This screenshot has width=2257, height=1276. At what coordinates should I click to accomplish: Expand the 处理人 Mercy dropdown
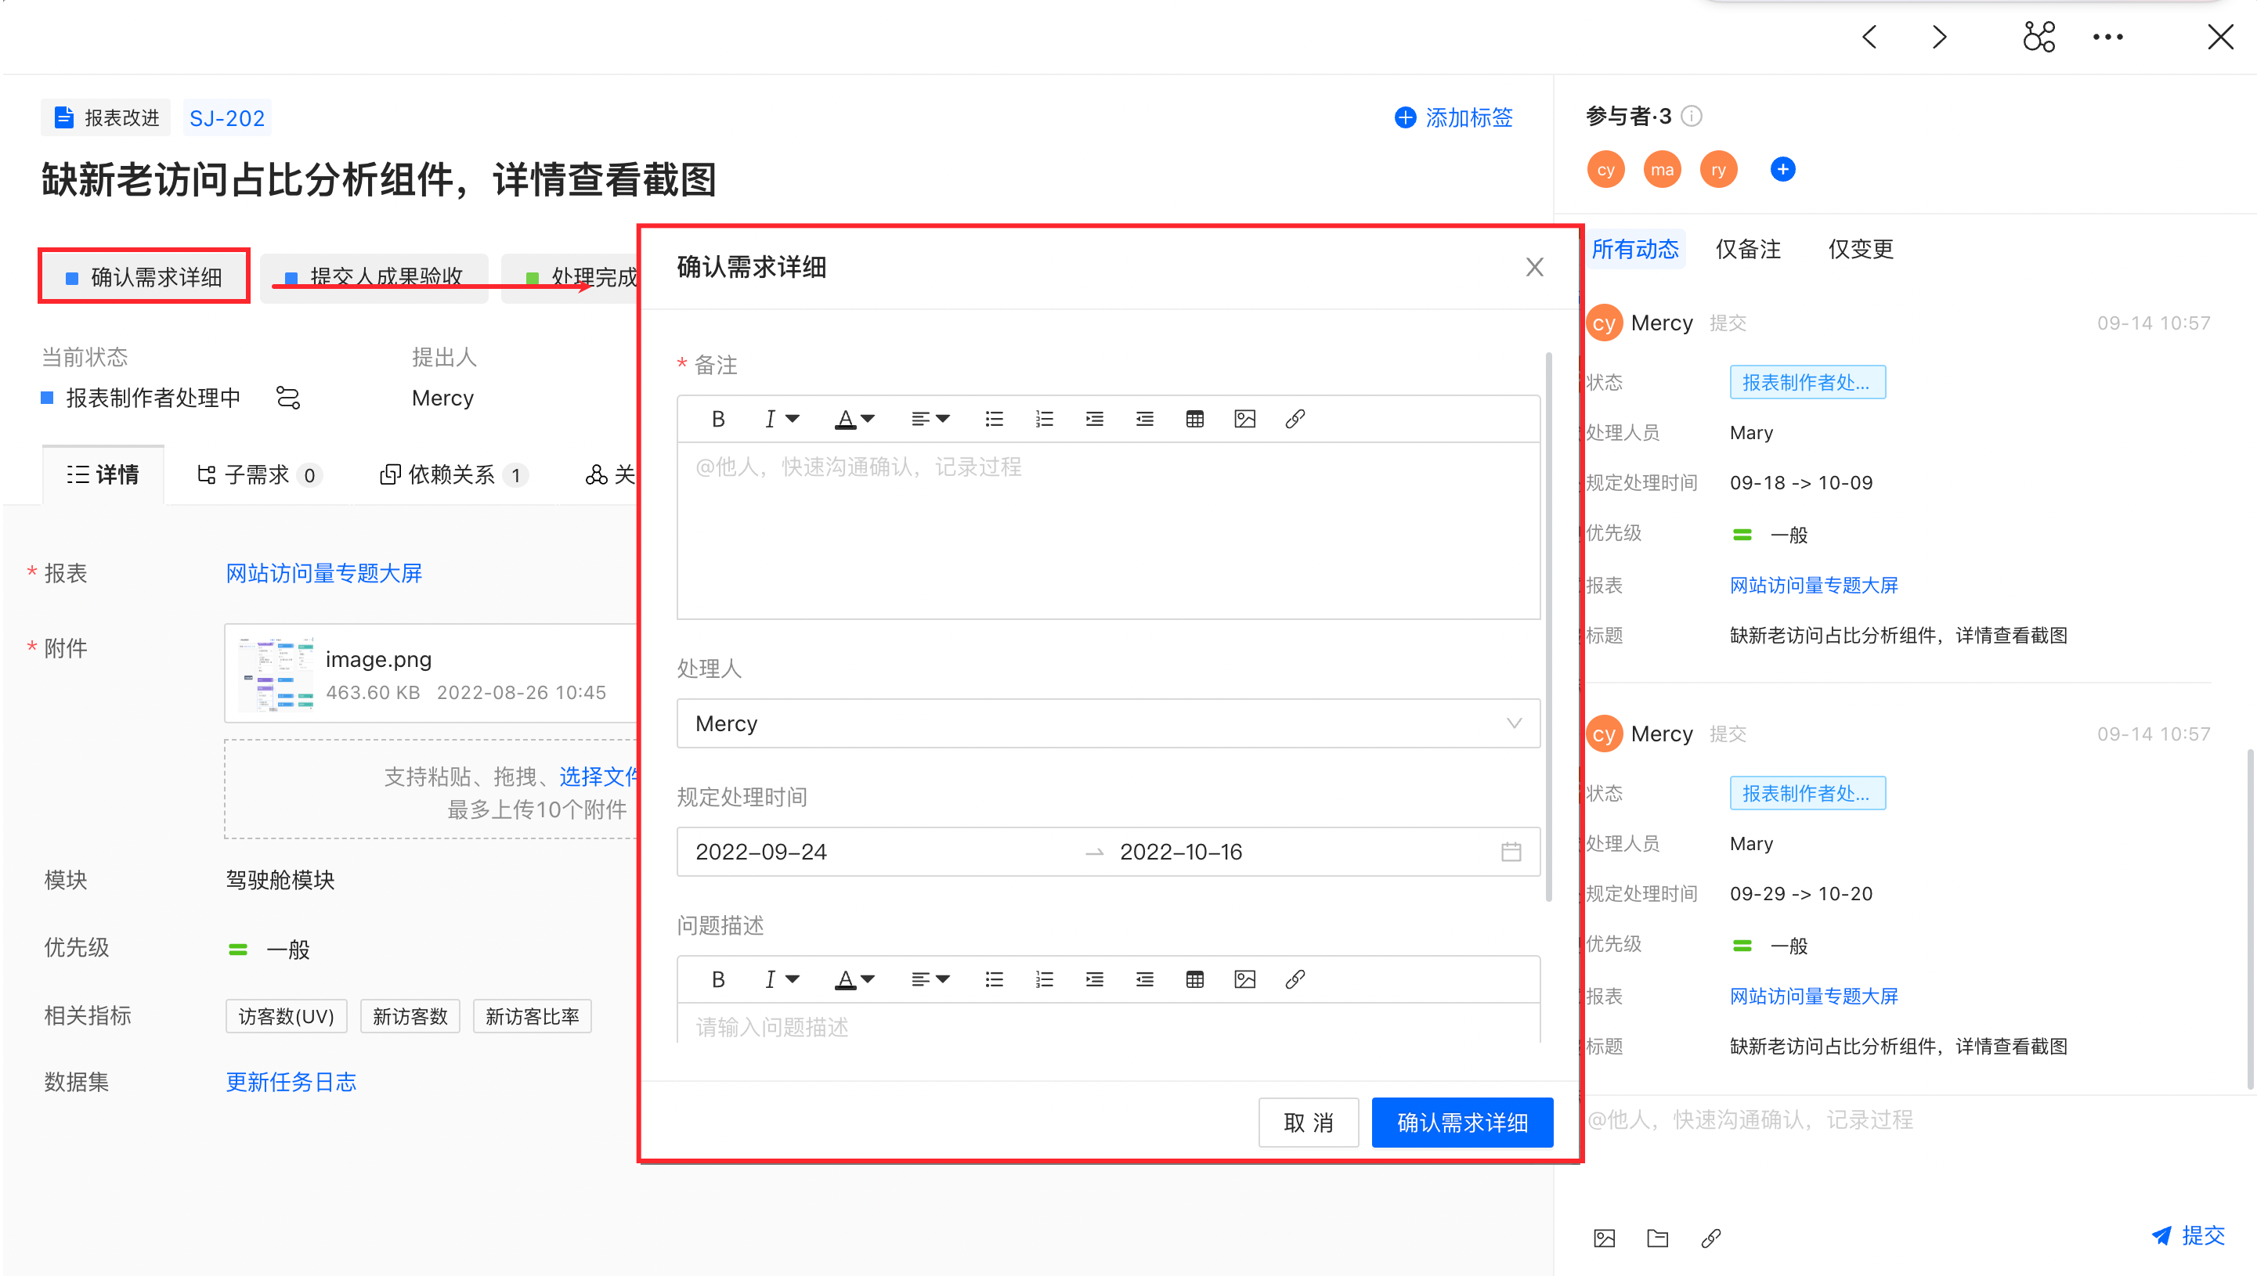pos(1513,723)
